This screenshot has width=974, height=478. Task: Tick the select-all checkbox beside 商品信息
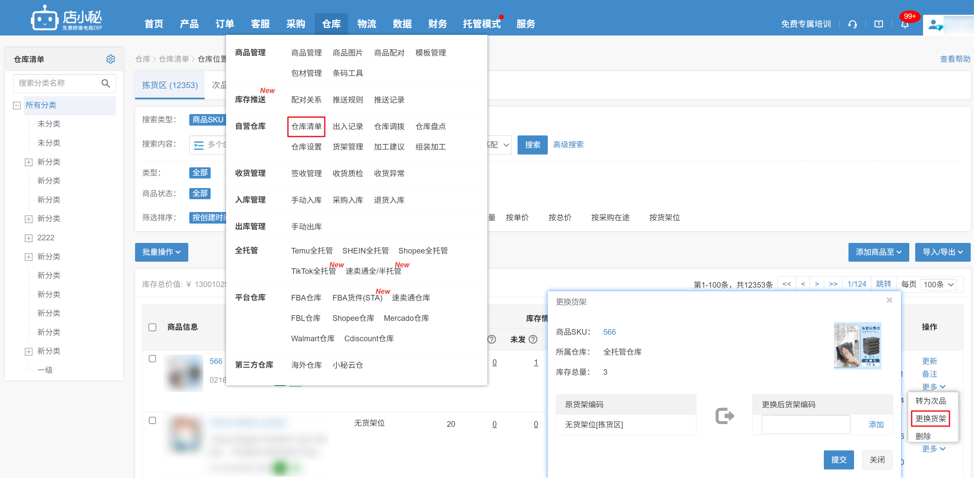pyautogui.click(x=152, y=327)
